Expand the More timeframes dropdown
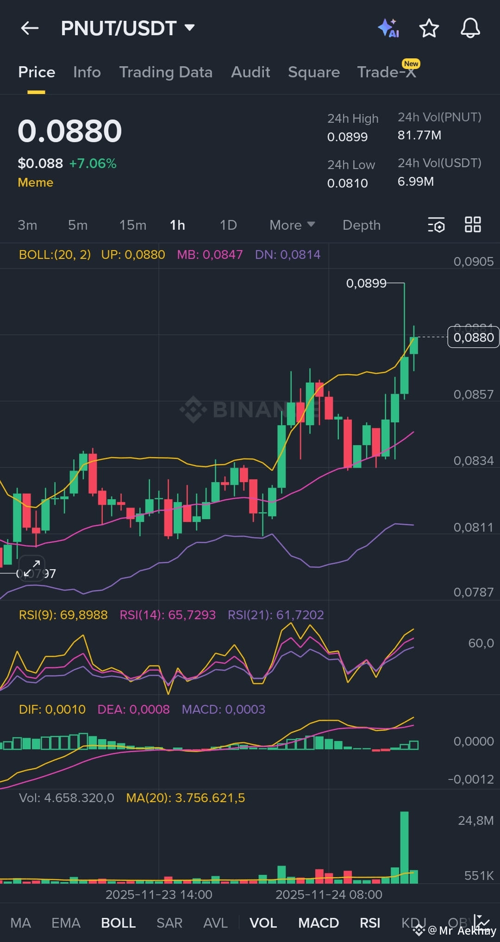 click(292, 225)
